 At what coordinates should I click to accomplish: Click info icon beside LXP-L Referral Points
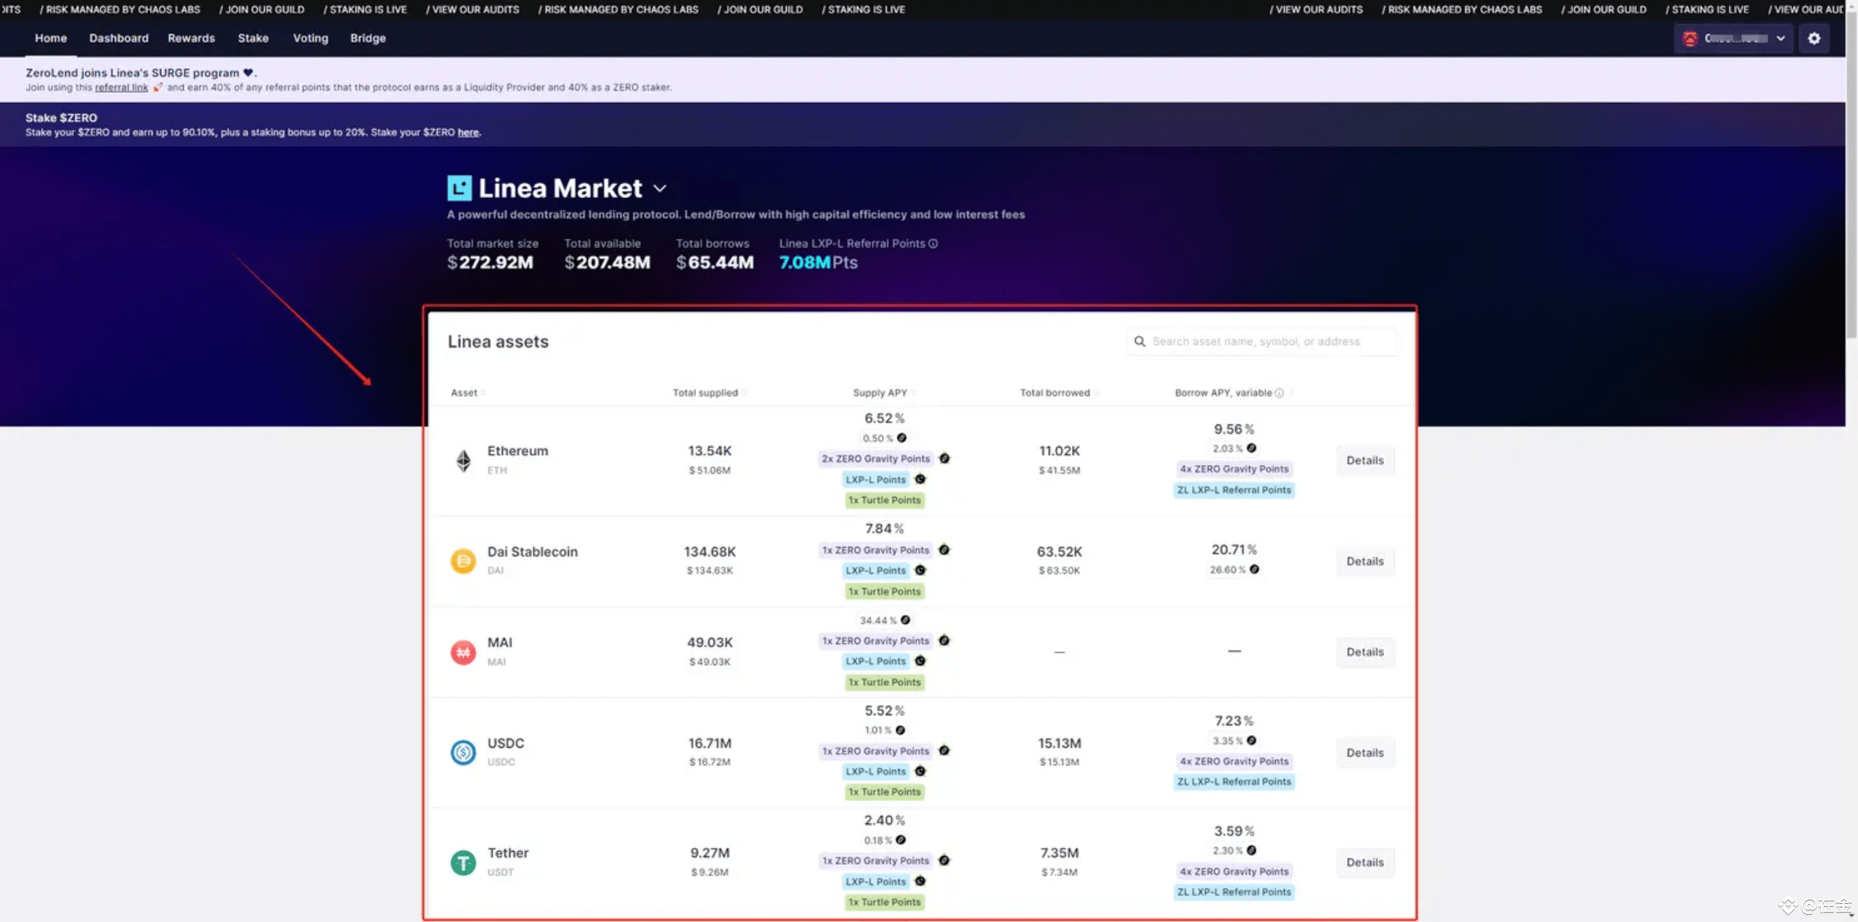point(933,244)
